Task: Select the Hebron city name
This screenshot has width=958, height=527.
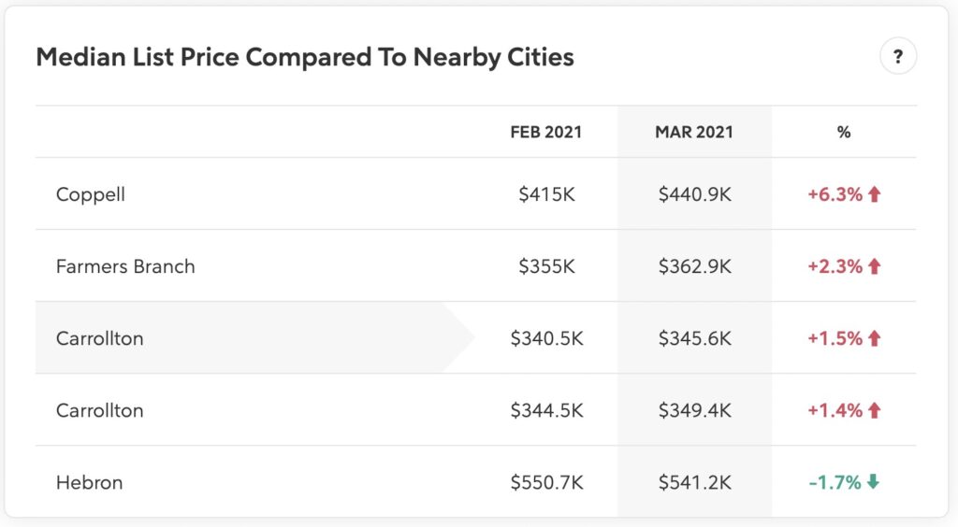Action: pos(89,482)
